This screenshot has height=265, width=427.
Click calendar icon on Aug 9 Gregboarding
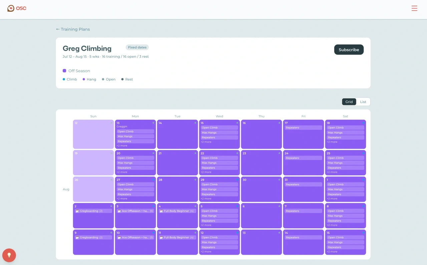click(x=77, y=238)
